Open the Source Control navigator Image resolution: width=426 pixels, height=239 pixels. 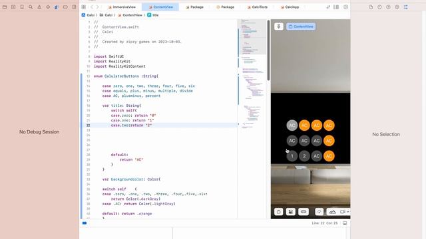pyautogui.click(x=13, y=7)
